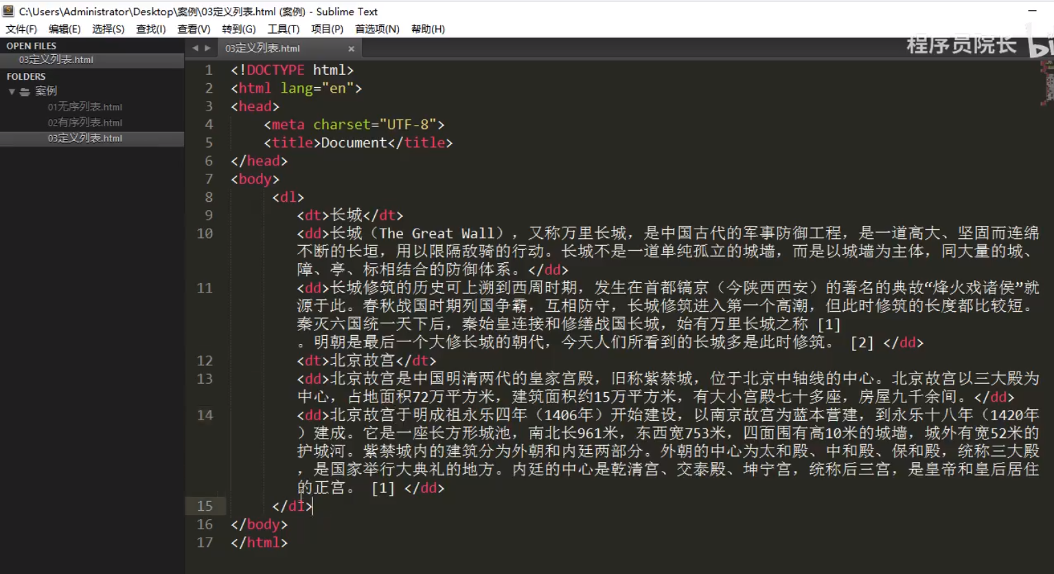The height and width of the screenshot is (574, 1054).
Task: Select 03定义列表.html under OPEN FILES
Action: point(56,60)
